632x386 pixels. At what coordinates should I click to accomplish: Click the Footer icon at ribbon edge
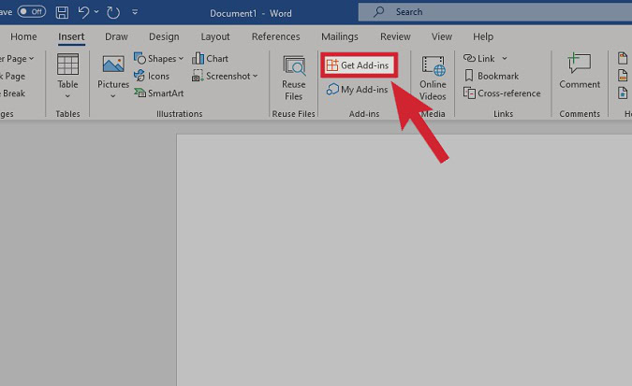tap(623, 76)
